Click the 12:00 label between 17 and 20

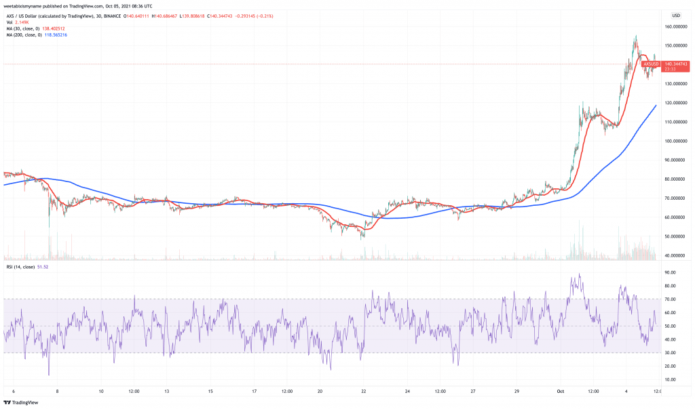(x=287, y=391)
